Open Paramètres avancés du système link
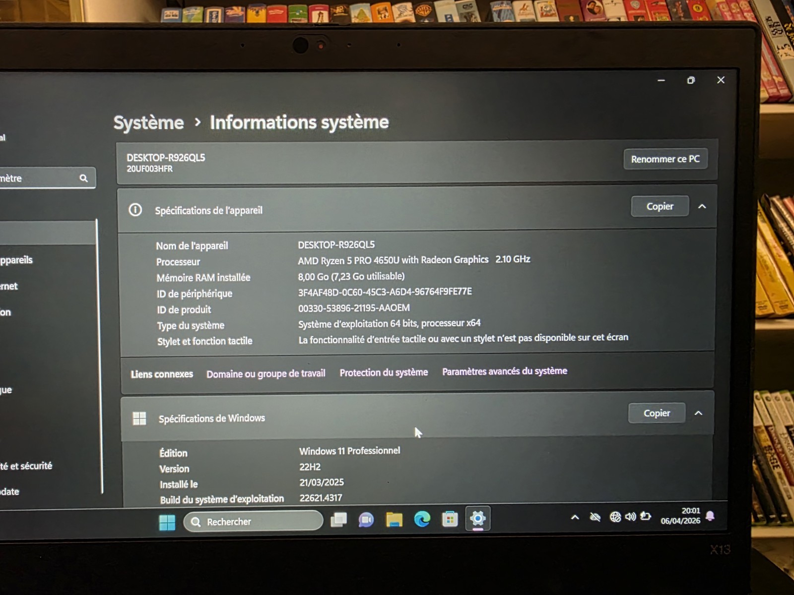794x595 pixels. click(505, 371)
